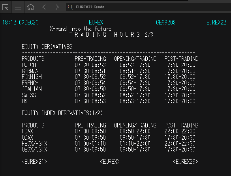Click the pop-out arrow icon
Screen dimensions: 231x176
[x=5, y=7]
